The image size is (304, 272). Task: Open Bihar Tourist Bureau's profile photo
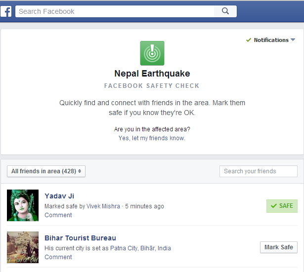pos(23,247)
